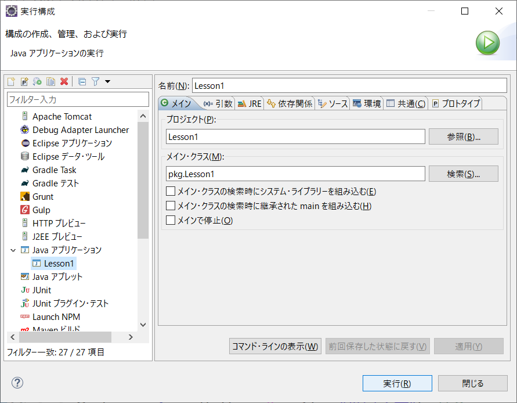Click the green run icon in the header
Screen dimensions: 517x403
[487, 43]
